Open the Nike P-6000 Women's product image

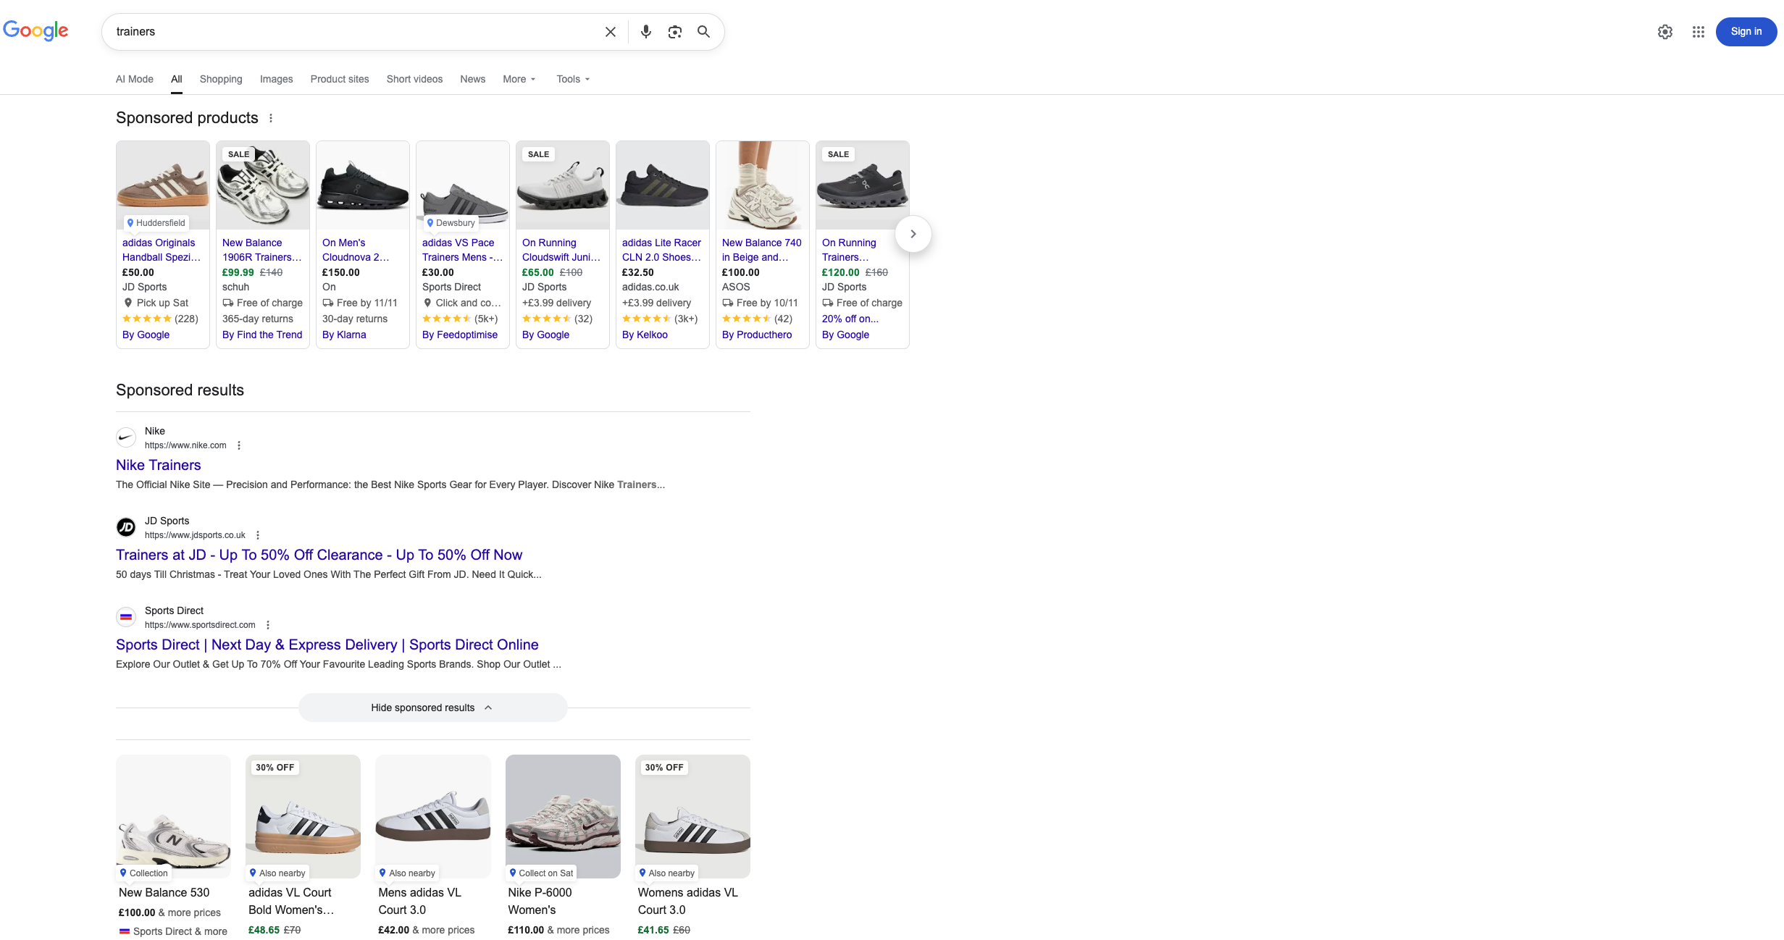(563, 816)
